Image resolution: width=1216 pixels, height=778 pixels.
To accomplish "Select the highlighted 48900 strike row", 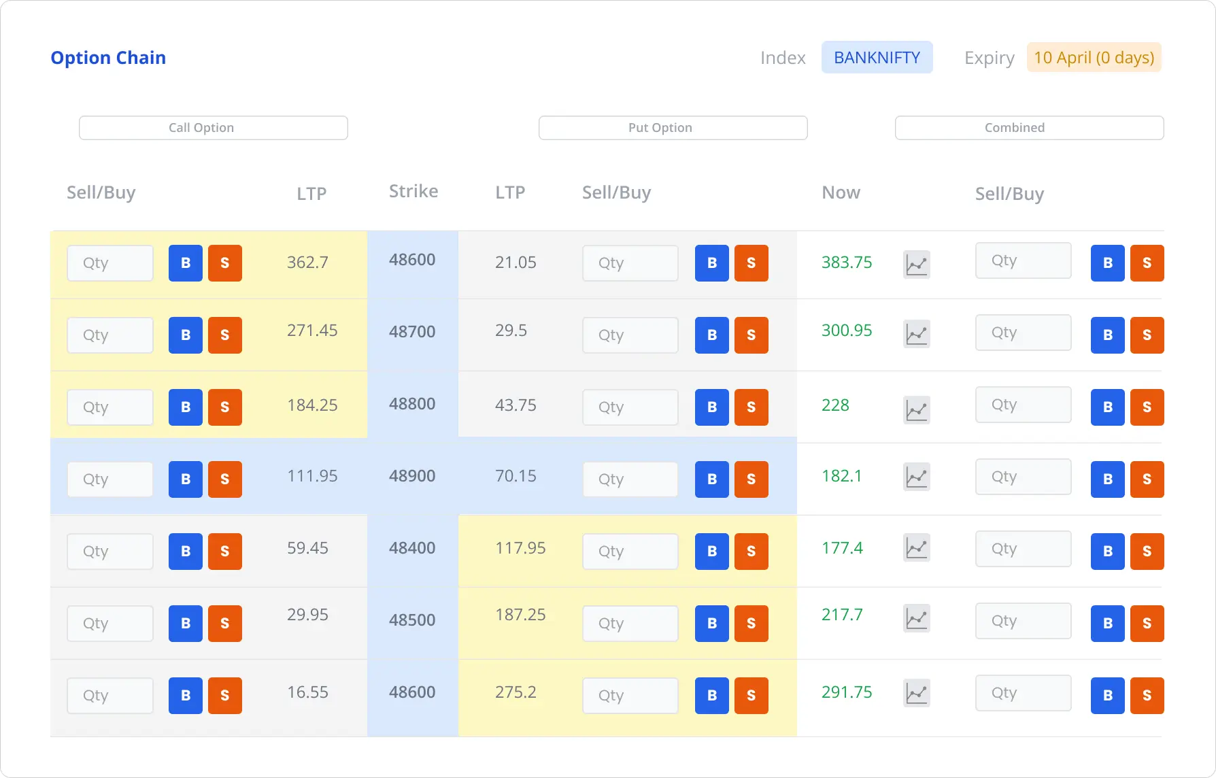I will click(411, 476).
